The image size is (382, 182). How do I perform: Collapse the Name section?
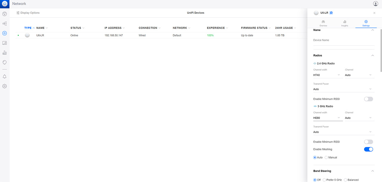pyautogui.click(x=372, y=30)
